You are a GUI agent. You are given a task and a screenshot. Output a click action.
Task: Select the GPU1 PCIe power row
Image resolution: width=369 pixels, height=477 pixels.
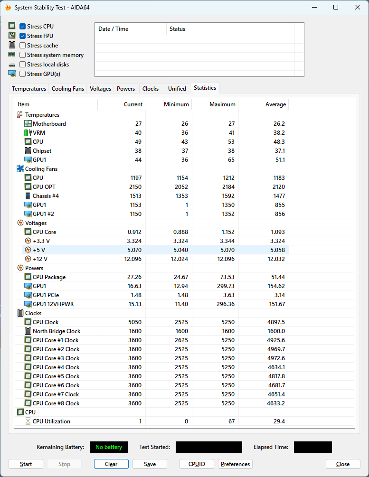point(151,295)
